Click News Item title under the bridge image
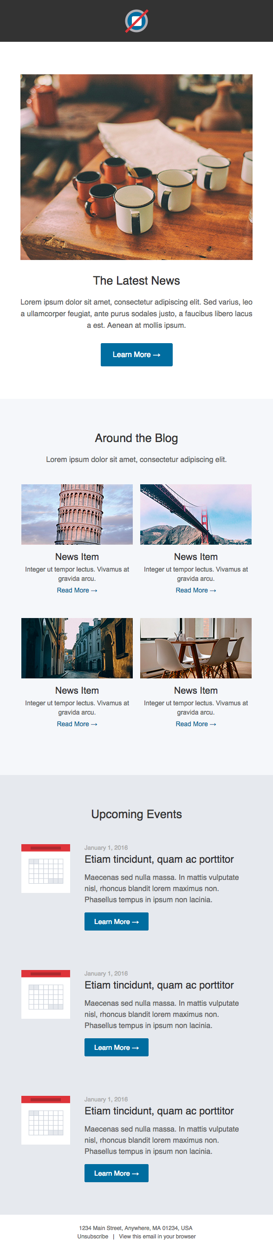The width and height of the screenshot is (273, 1250). tap(196, 557)
